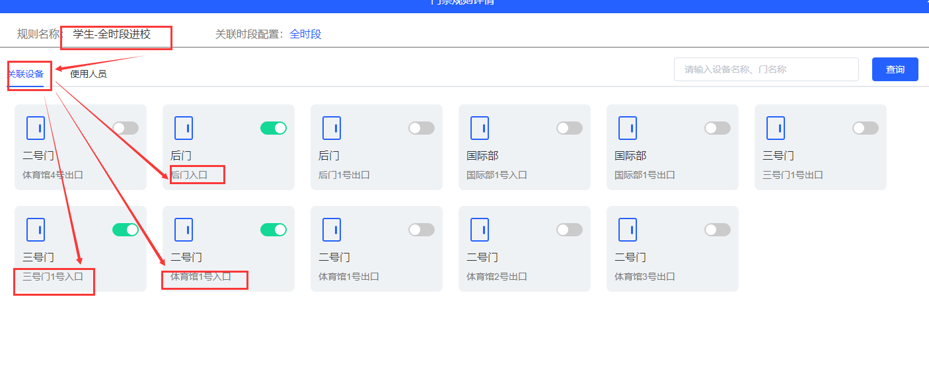Turn on the 体育馆2号出口 switch

pyautogui.click(x=570, y=230)
